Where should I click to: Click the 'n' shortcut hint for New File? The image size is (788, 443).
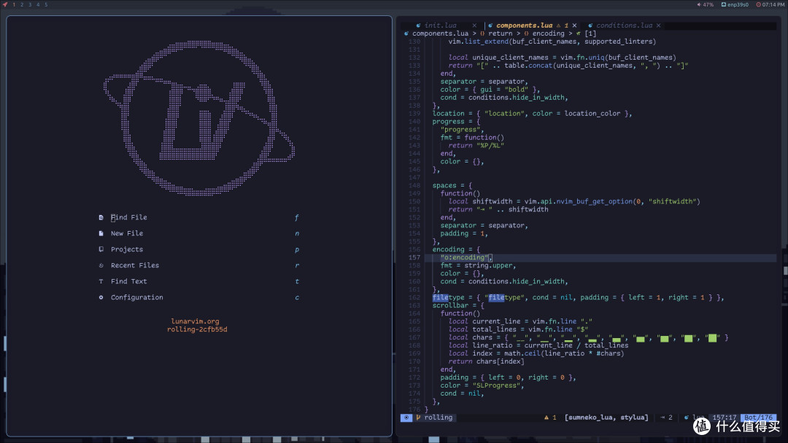(x=297, y=233)
